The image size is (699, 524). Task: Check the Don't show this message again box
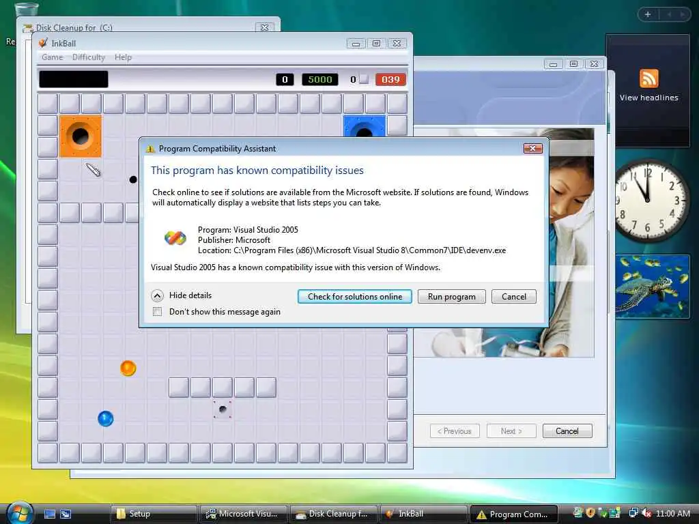pyautogui.click(x=158, y=311)
